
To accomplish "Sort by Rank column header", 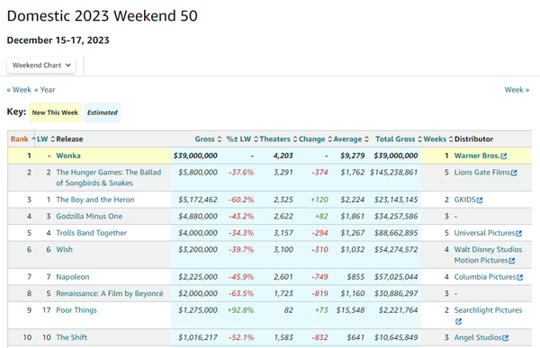I will tap(19, 139).
